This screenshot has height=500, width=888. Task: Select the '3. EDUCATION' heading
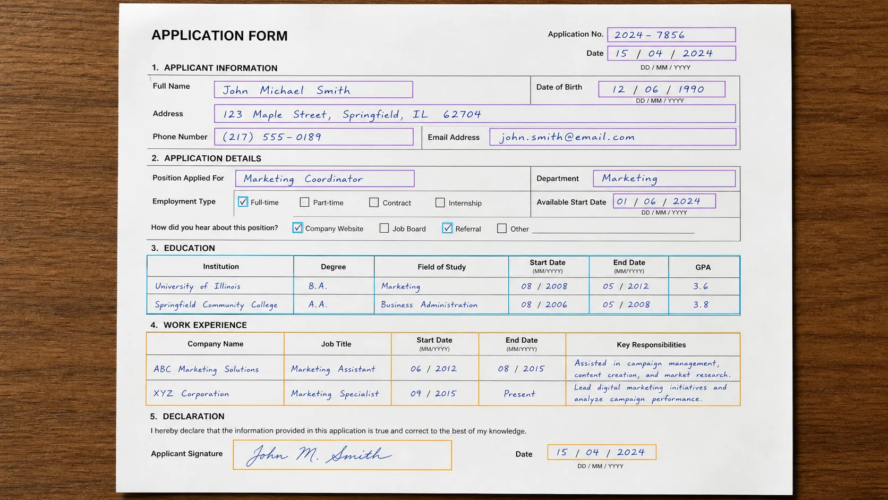tap(183, 248)
